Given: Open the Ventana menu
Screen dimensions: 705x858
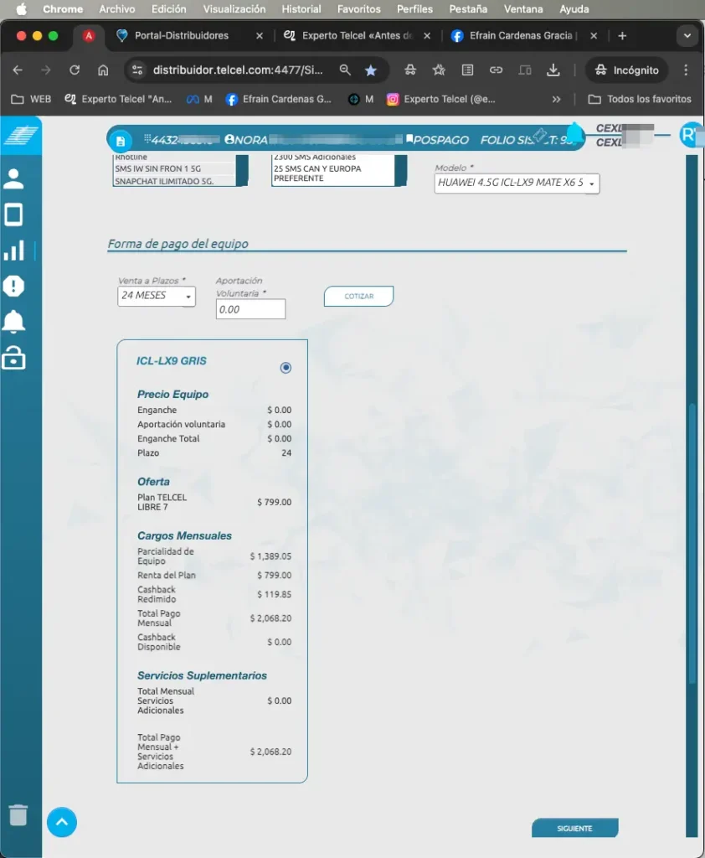Looking at the screenshot, I should (x=523, y=8).
